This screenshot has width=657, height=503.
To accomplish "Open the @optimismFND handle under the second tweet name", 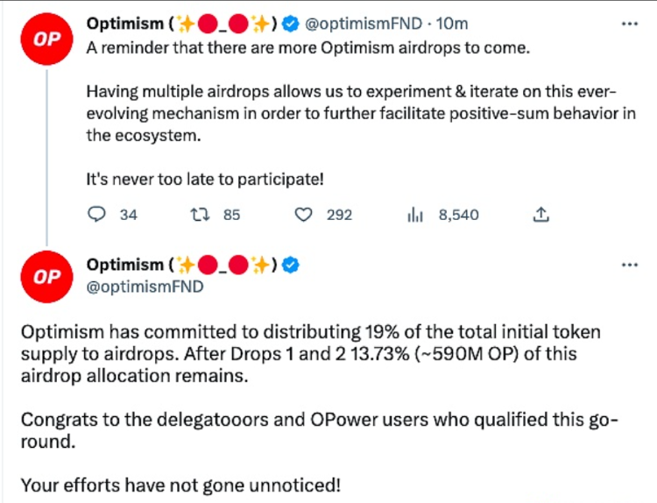I will pos(145,286).
